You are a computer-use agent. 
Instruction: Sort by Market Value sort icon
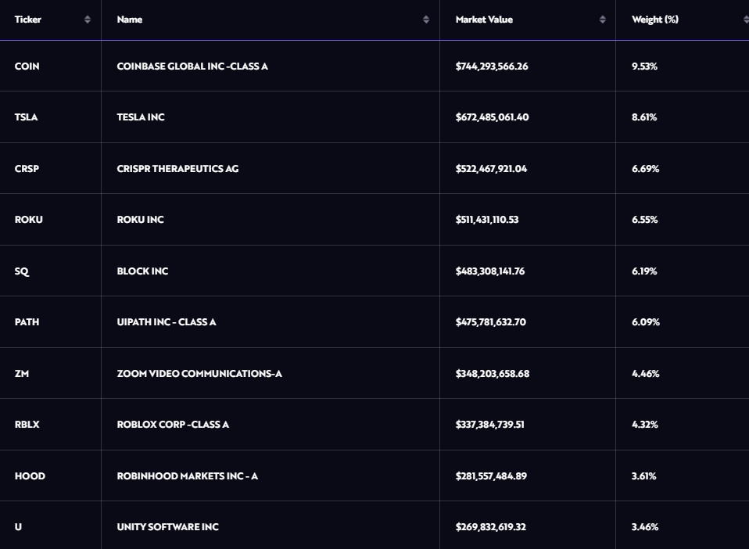[x=603, y=20]
